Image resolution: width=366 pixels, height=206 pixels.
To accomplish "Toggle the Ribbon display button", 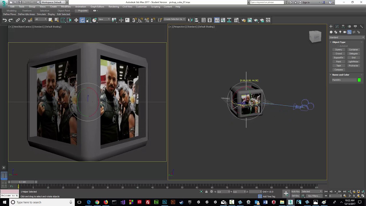I will pos(217,20).
